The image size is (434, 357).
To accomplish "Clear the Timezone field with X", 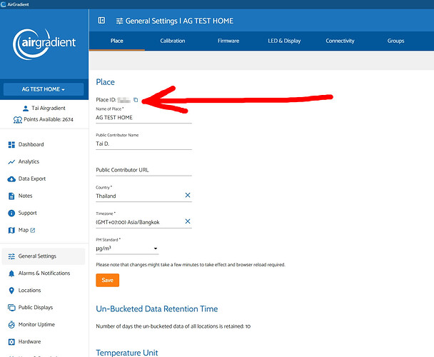I will click(x=188, y=221).
